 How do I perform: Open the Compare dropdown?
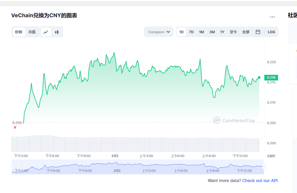159,32
